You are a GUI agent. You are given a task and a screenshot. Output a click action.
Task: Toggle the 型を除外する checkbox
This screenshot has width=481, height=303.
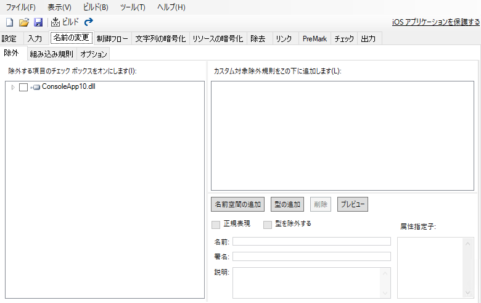point(268,225)
